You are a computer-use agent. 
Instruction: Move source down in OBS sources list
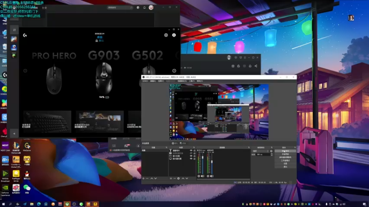[187, 178]
